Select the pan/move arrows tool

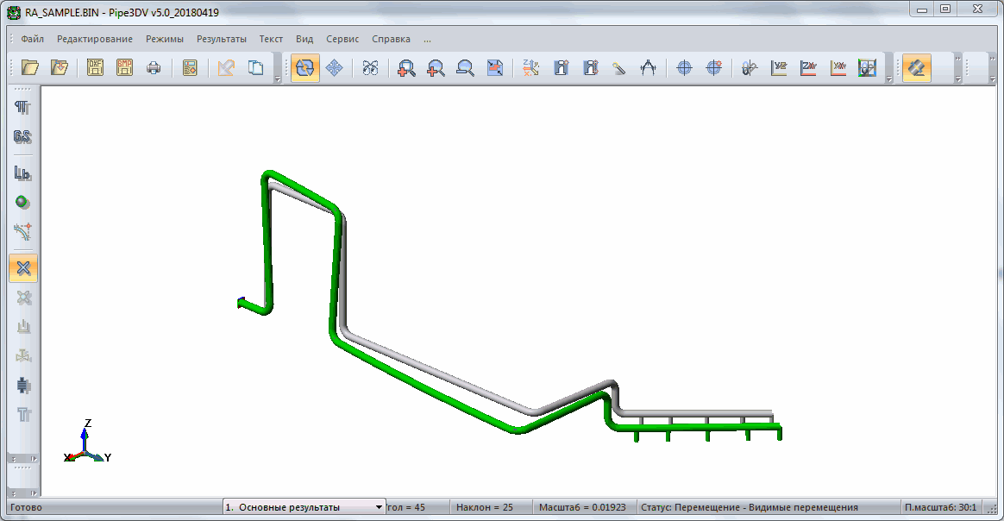[x=335, y=68]
